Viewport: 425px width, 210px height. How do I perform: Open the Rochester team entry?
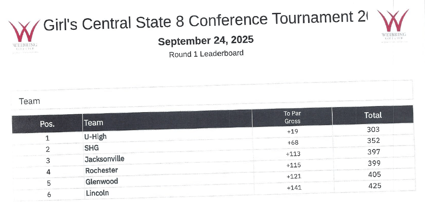point(102,170)
